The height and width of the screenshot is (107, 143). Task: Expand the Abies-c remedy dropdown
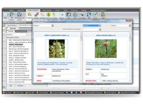[x=53, y=25]
